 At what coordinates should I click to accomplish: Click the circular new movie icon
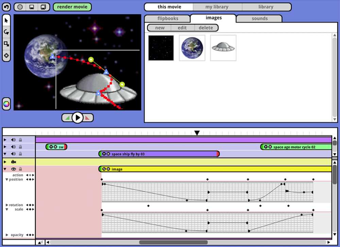(x=20, y=7)
